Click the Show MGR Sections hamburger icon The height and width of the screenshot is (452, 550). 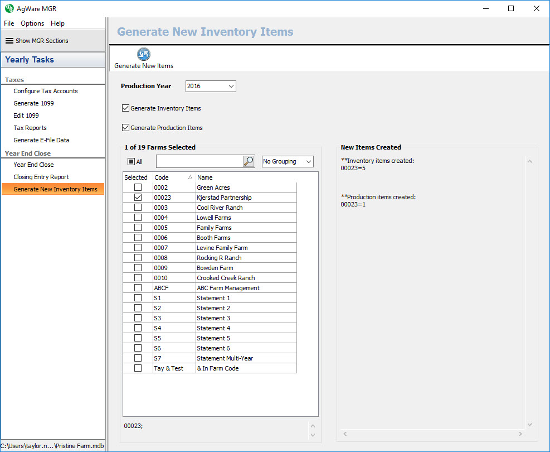point(9,41)
